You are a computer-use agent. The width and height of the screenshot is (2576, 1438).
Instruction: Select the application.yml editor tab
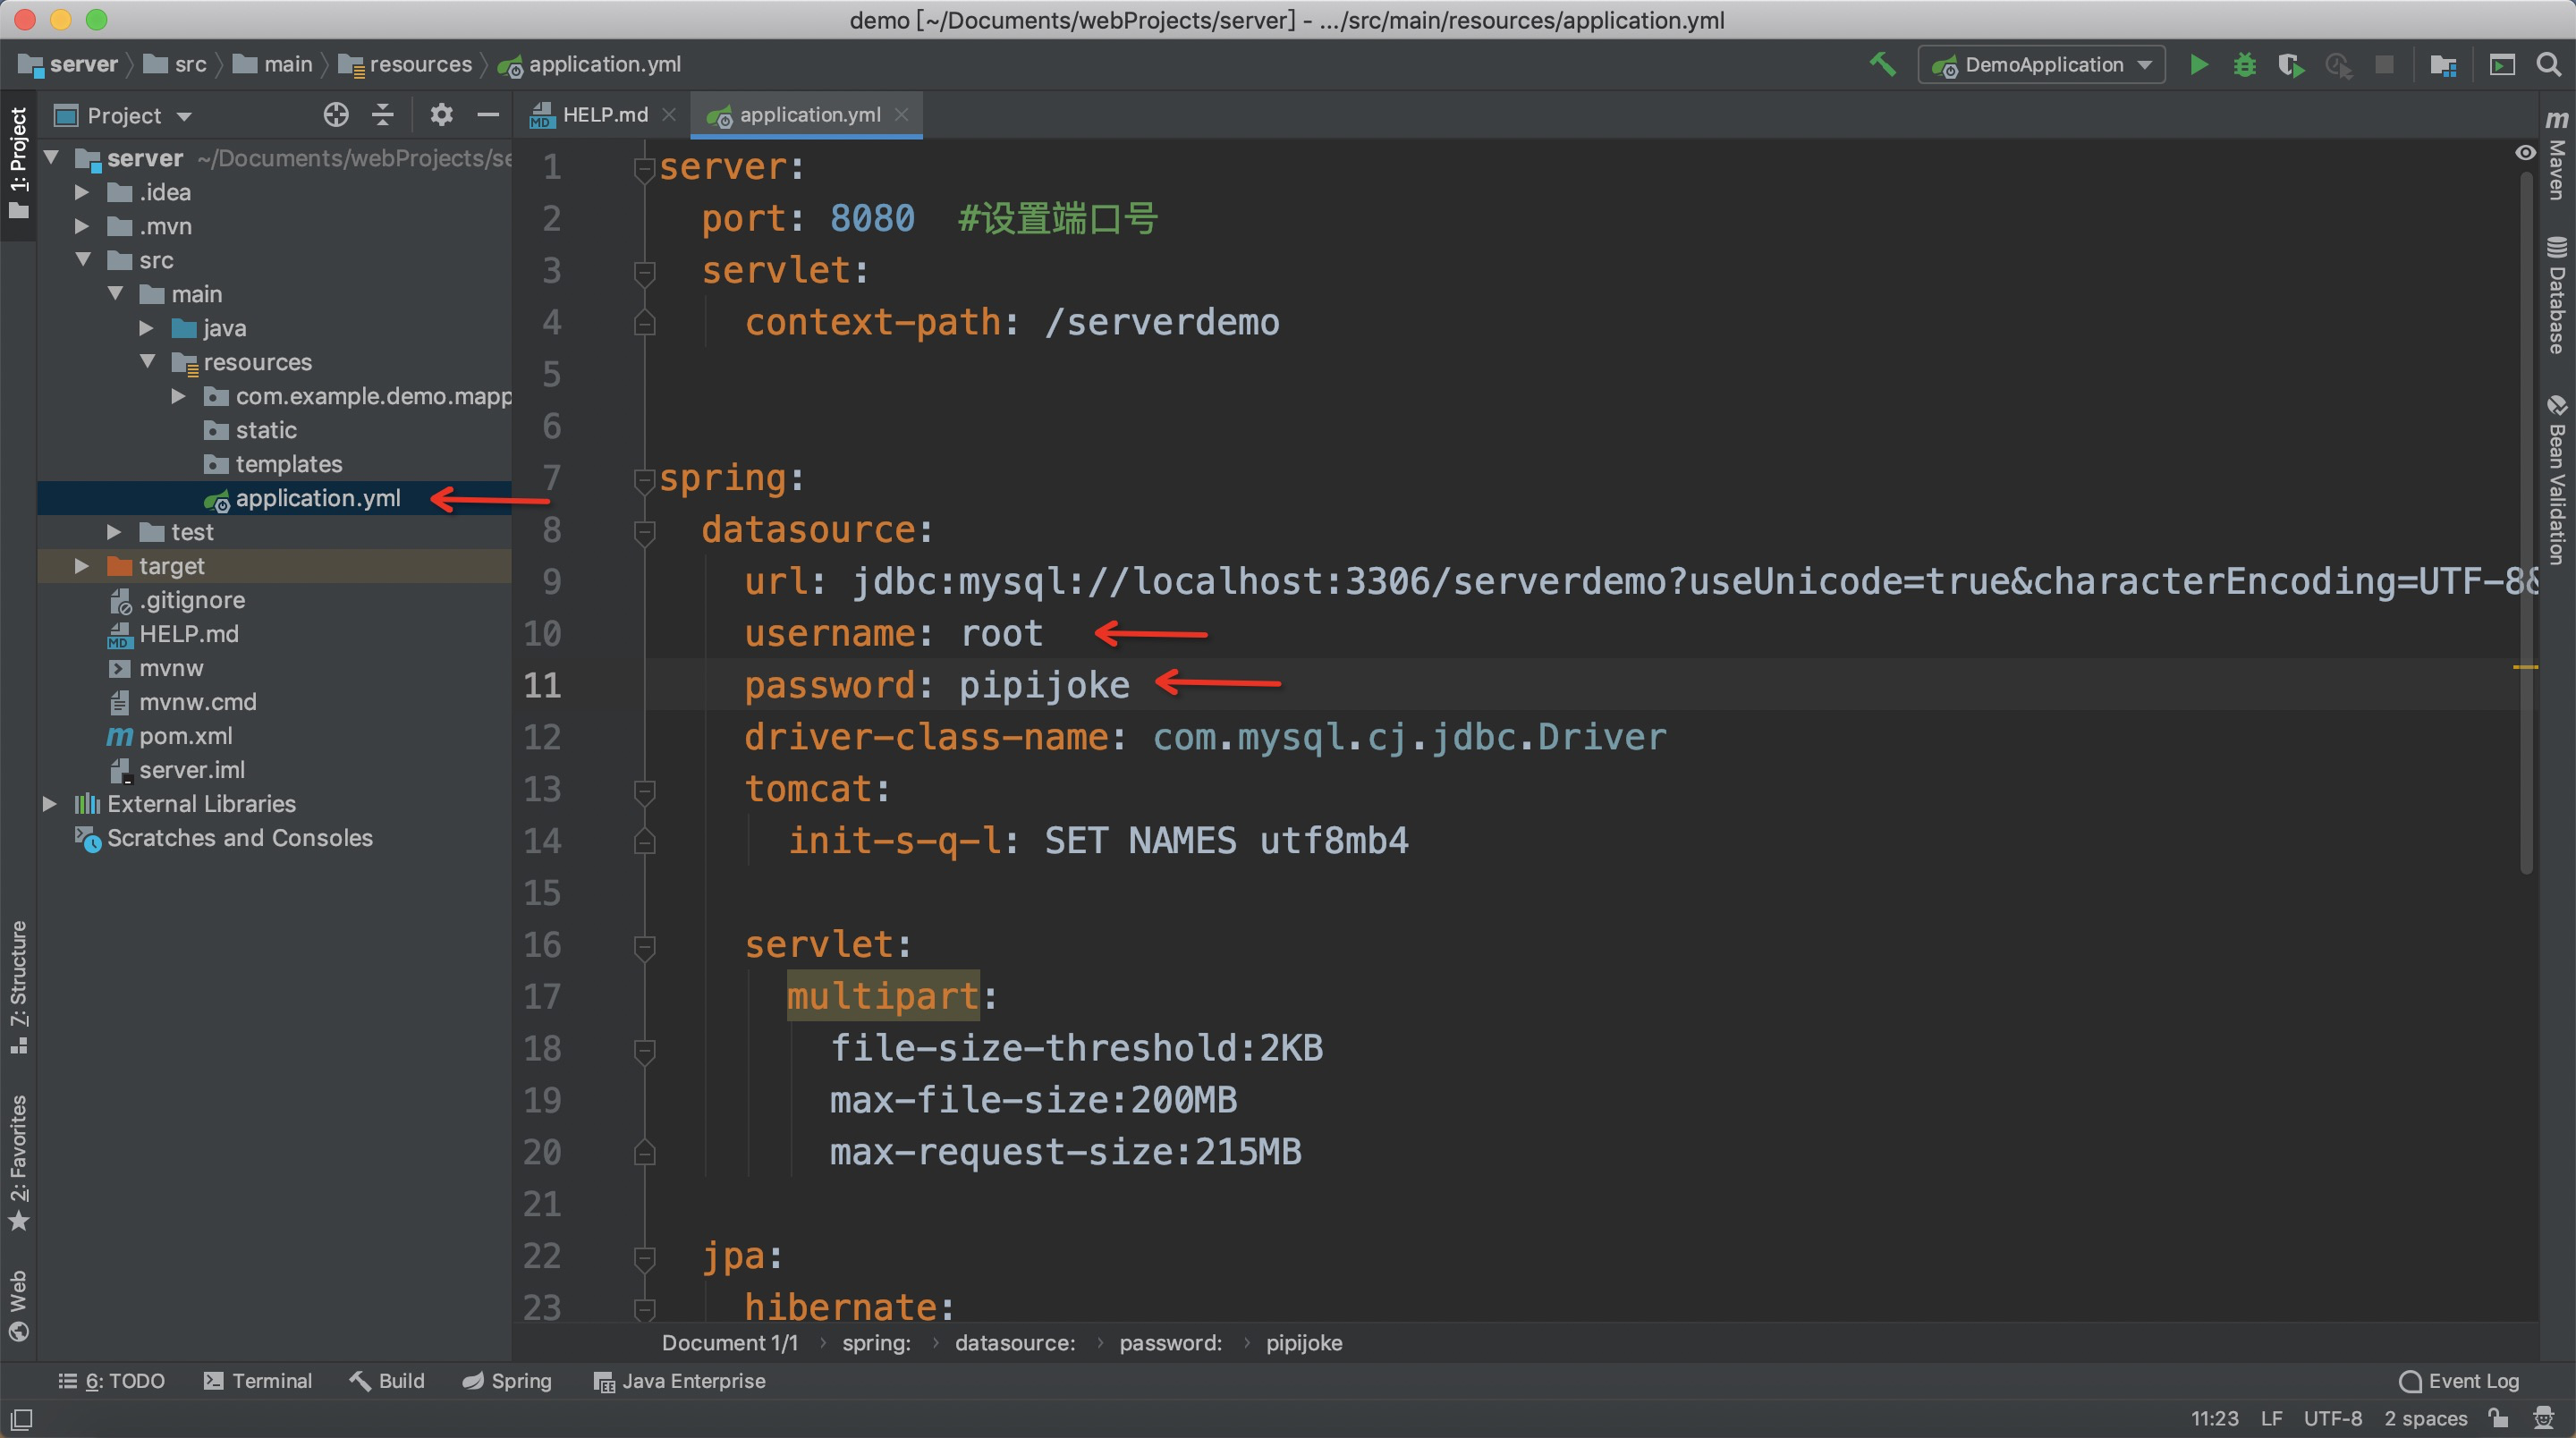[x=808, y=115]
